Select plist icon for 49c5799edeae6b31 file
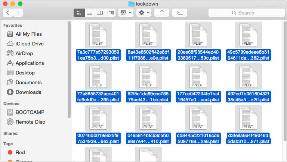Image resolution: width=287 pixels, height=162 pixels. coord(249,35)
